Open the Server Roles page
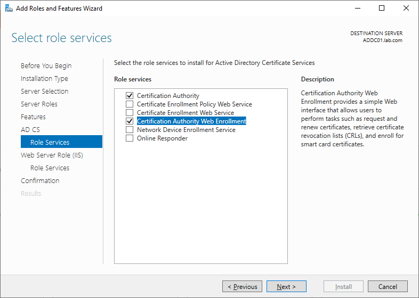The width and height of the screenshot is (419, 298). point(39,104)
